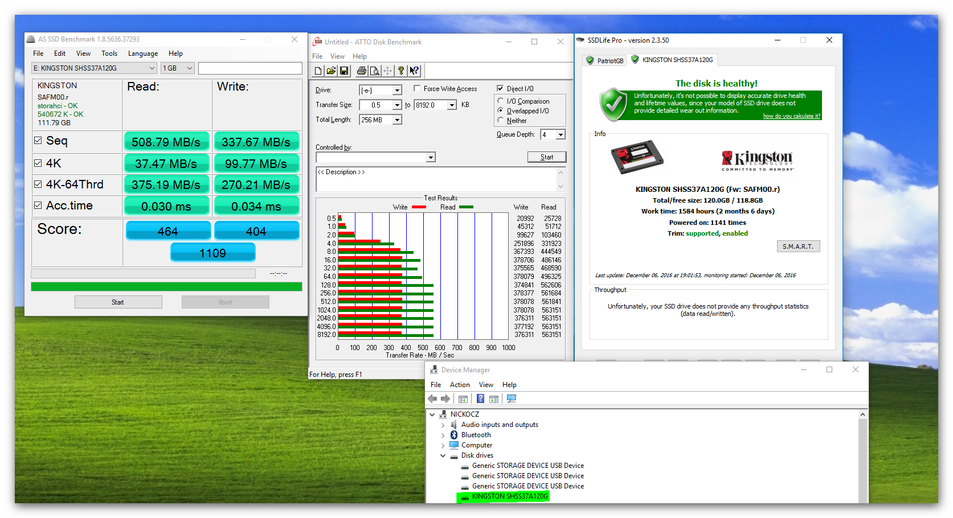Click the Abort button in AS SSD Benchmark

point(225,302)
